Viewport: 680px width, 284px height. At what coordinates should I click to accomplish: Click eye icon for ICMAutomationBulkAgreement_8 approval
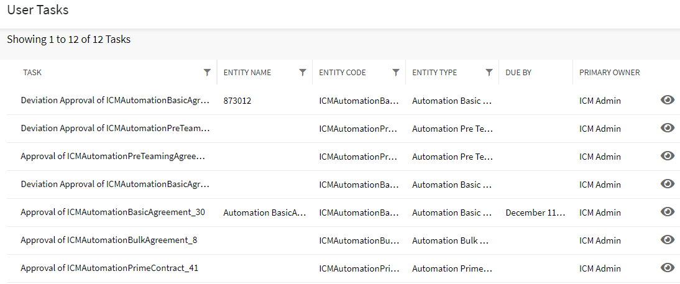coord(668,240)
